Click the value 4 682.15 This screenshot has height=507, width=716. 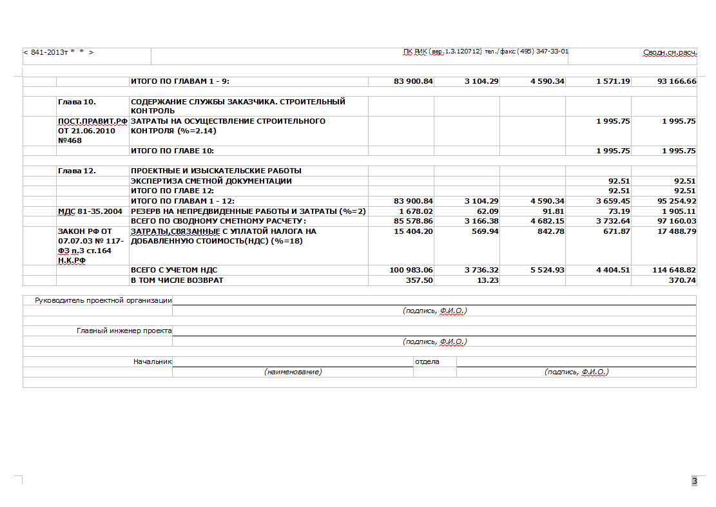pos(547,221)
